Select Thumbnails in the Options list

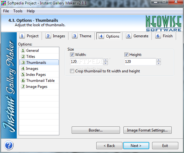39,62
